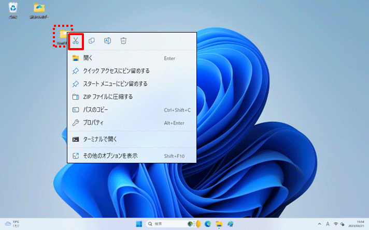Select the Recycle Bin desktop icon
This screenshot has width=369, height=230.
(13, 10)
